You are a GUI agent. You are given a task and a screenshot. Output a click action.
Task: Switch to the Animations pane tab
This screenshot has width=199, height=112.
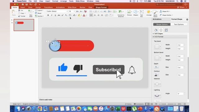(x=157, y=19)
